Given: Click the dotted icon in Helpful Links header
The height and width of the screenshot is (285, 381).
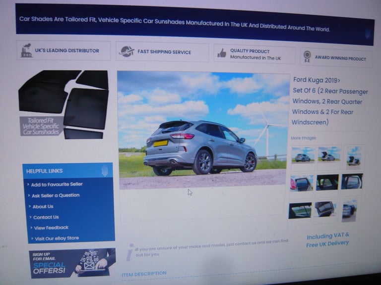Looking at the screenshot, I should (x=105, y=171).
